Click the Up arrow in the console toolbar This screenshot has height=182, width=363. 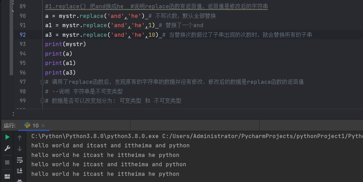pyautogui.click(x=20, y=138)
